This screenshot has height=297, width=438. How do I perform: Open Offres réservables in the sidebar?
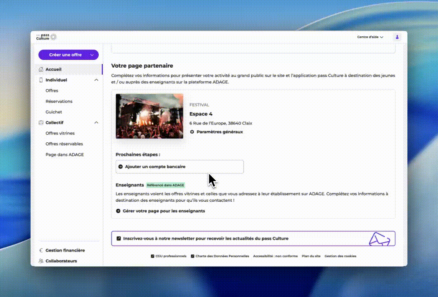click(x=64, y=144)
